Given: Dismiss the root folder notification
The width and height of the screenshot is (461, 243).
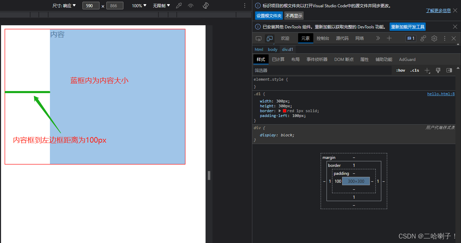Looking at the screenshot, I should tap(455, 11).
